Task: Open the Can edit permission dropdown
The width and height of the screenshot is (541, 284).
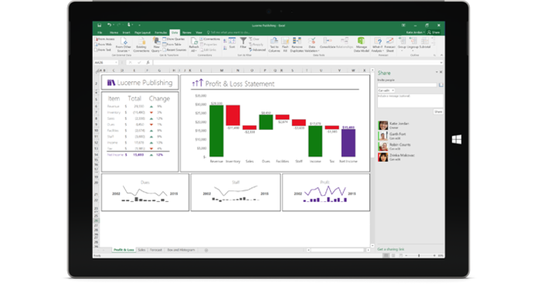Action: (x=386, y=91)
